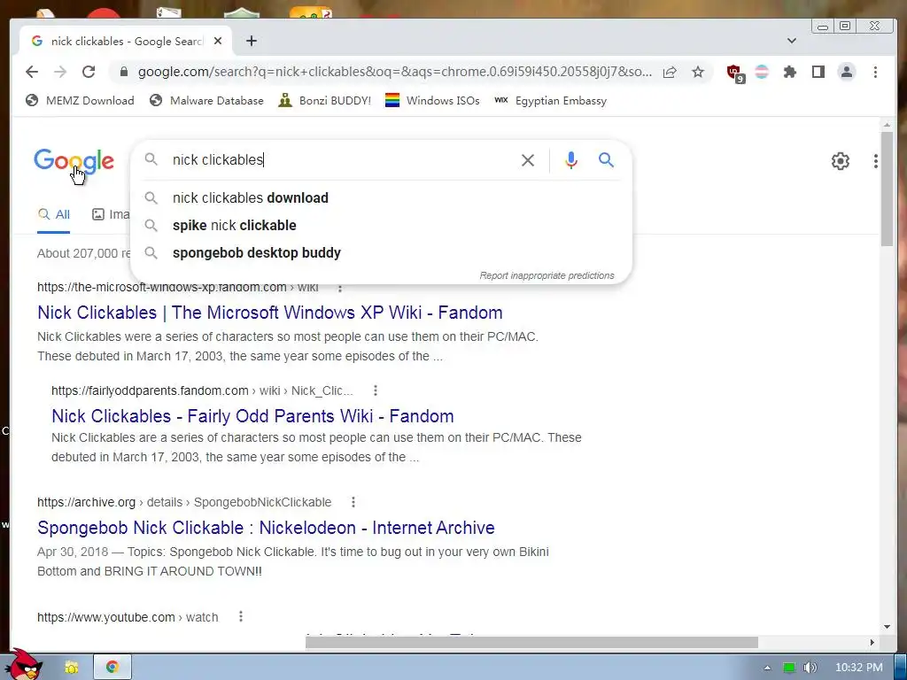Open the Google apps dots menu

pyautogui.click(x=876, y=161)
